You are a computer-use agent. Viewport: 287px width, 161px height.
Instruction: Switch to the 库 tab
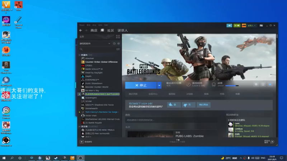pyautogui.click(x=102, y=30)
